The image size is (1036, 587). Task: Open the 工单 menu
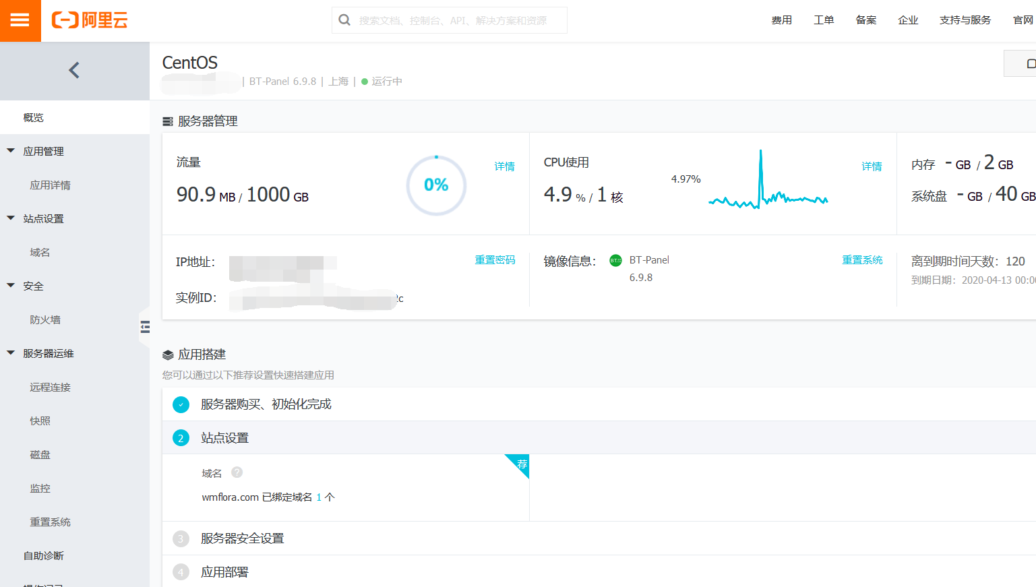[824, 20]
